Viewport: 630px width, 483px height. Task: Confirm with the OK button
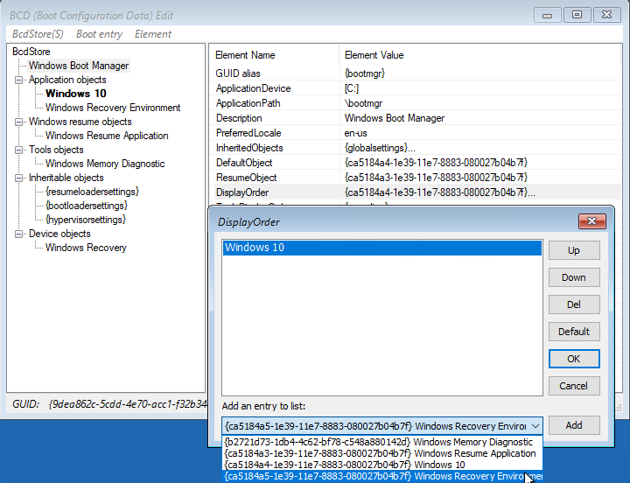coord(574,359)
